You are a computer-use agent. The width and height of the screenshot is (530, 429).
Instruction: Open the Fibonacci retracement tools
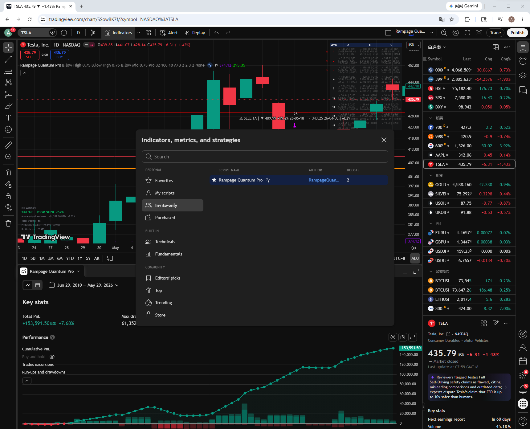tap(8, 71)
